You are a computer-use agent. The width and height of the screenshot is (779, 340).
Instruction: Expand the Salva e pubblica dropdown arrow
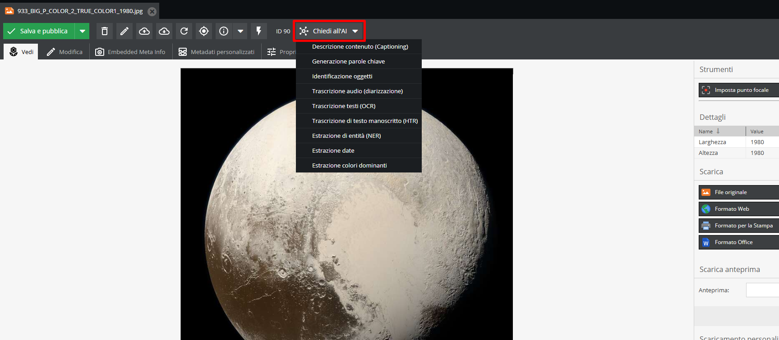(x=83, y=31)
